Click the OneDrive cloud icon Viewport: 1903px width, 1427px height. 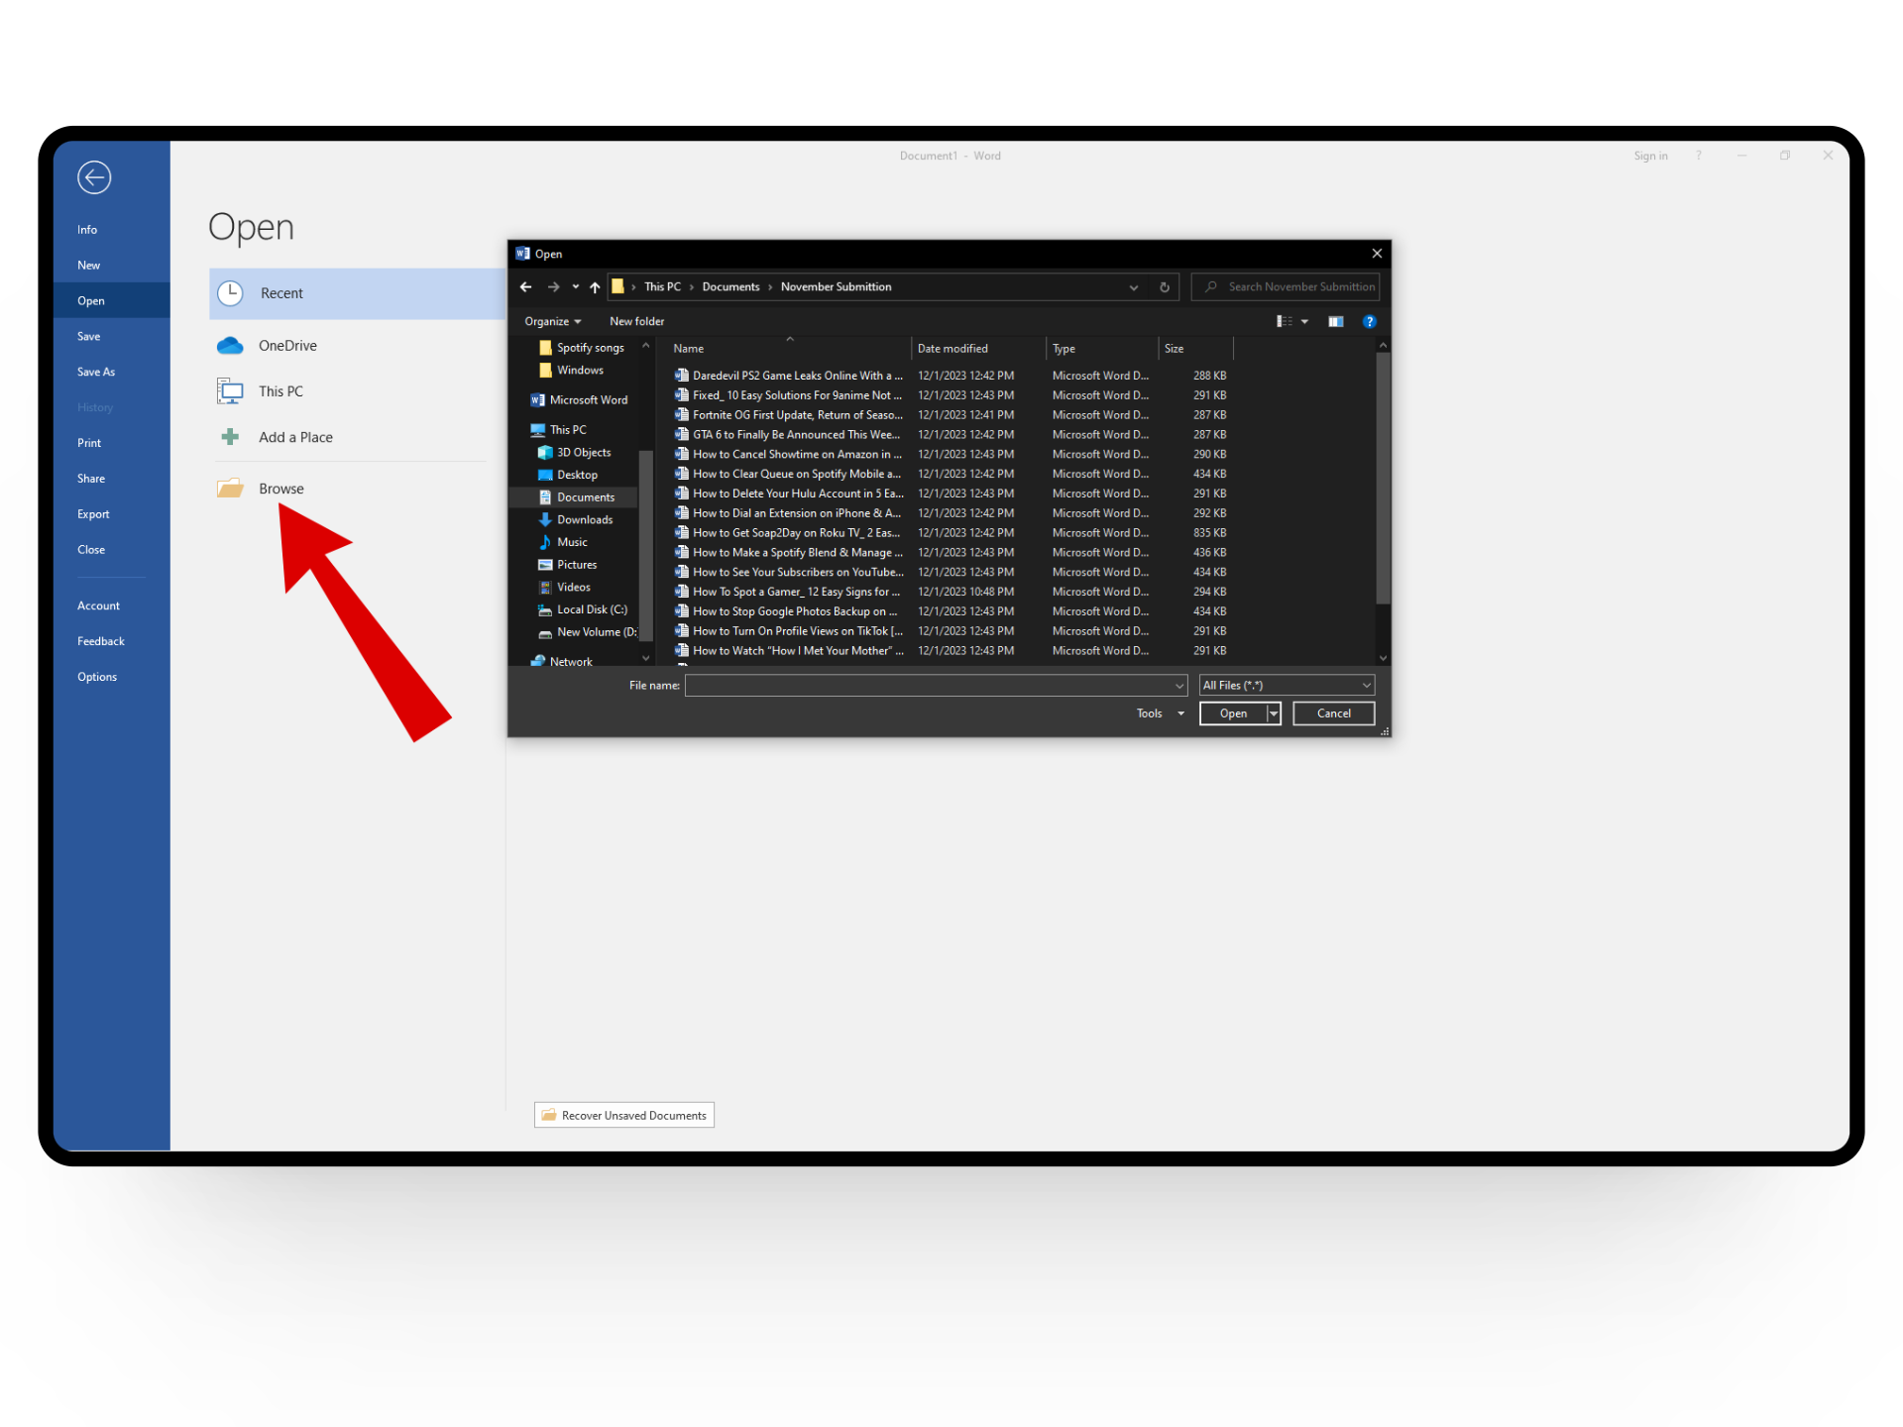pyautogui.click(x=230, y=345)
